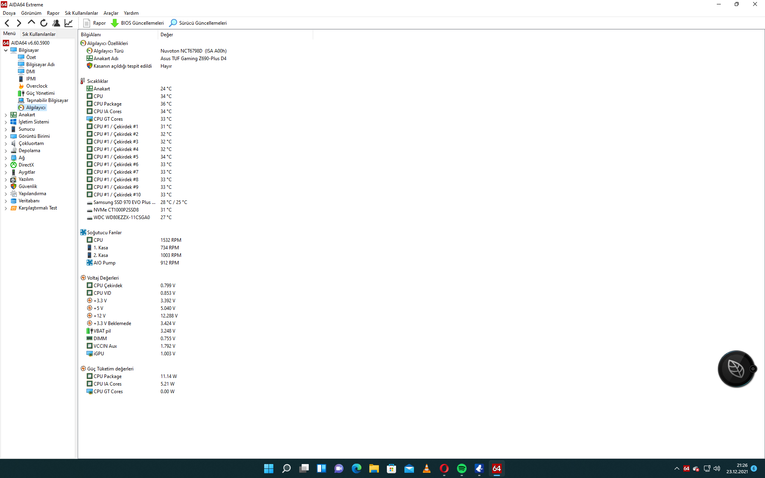Collapse the Bilgisayar tree node

6,50
